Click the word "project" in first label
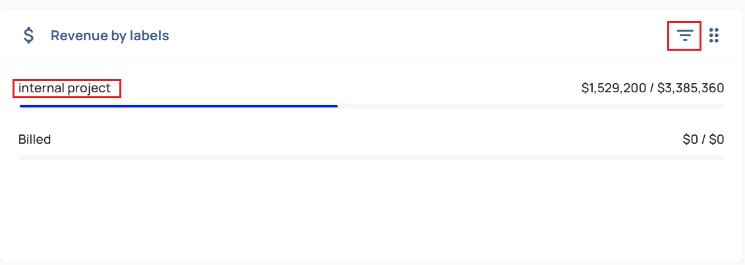The image size is (745, 265). point(89,88)
